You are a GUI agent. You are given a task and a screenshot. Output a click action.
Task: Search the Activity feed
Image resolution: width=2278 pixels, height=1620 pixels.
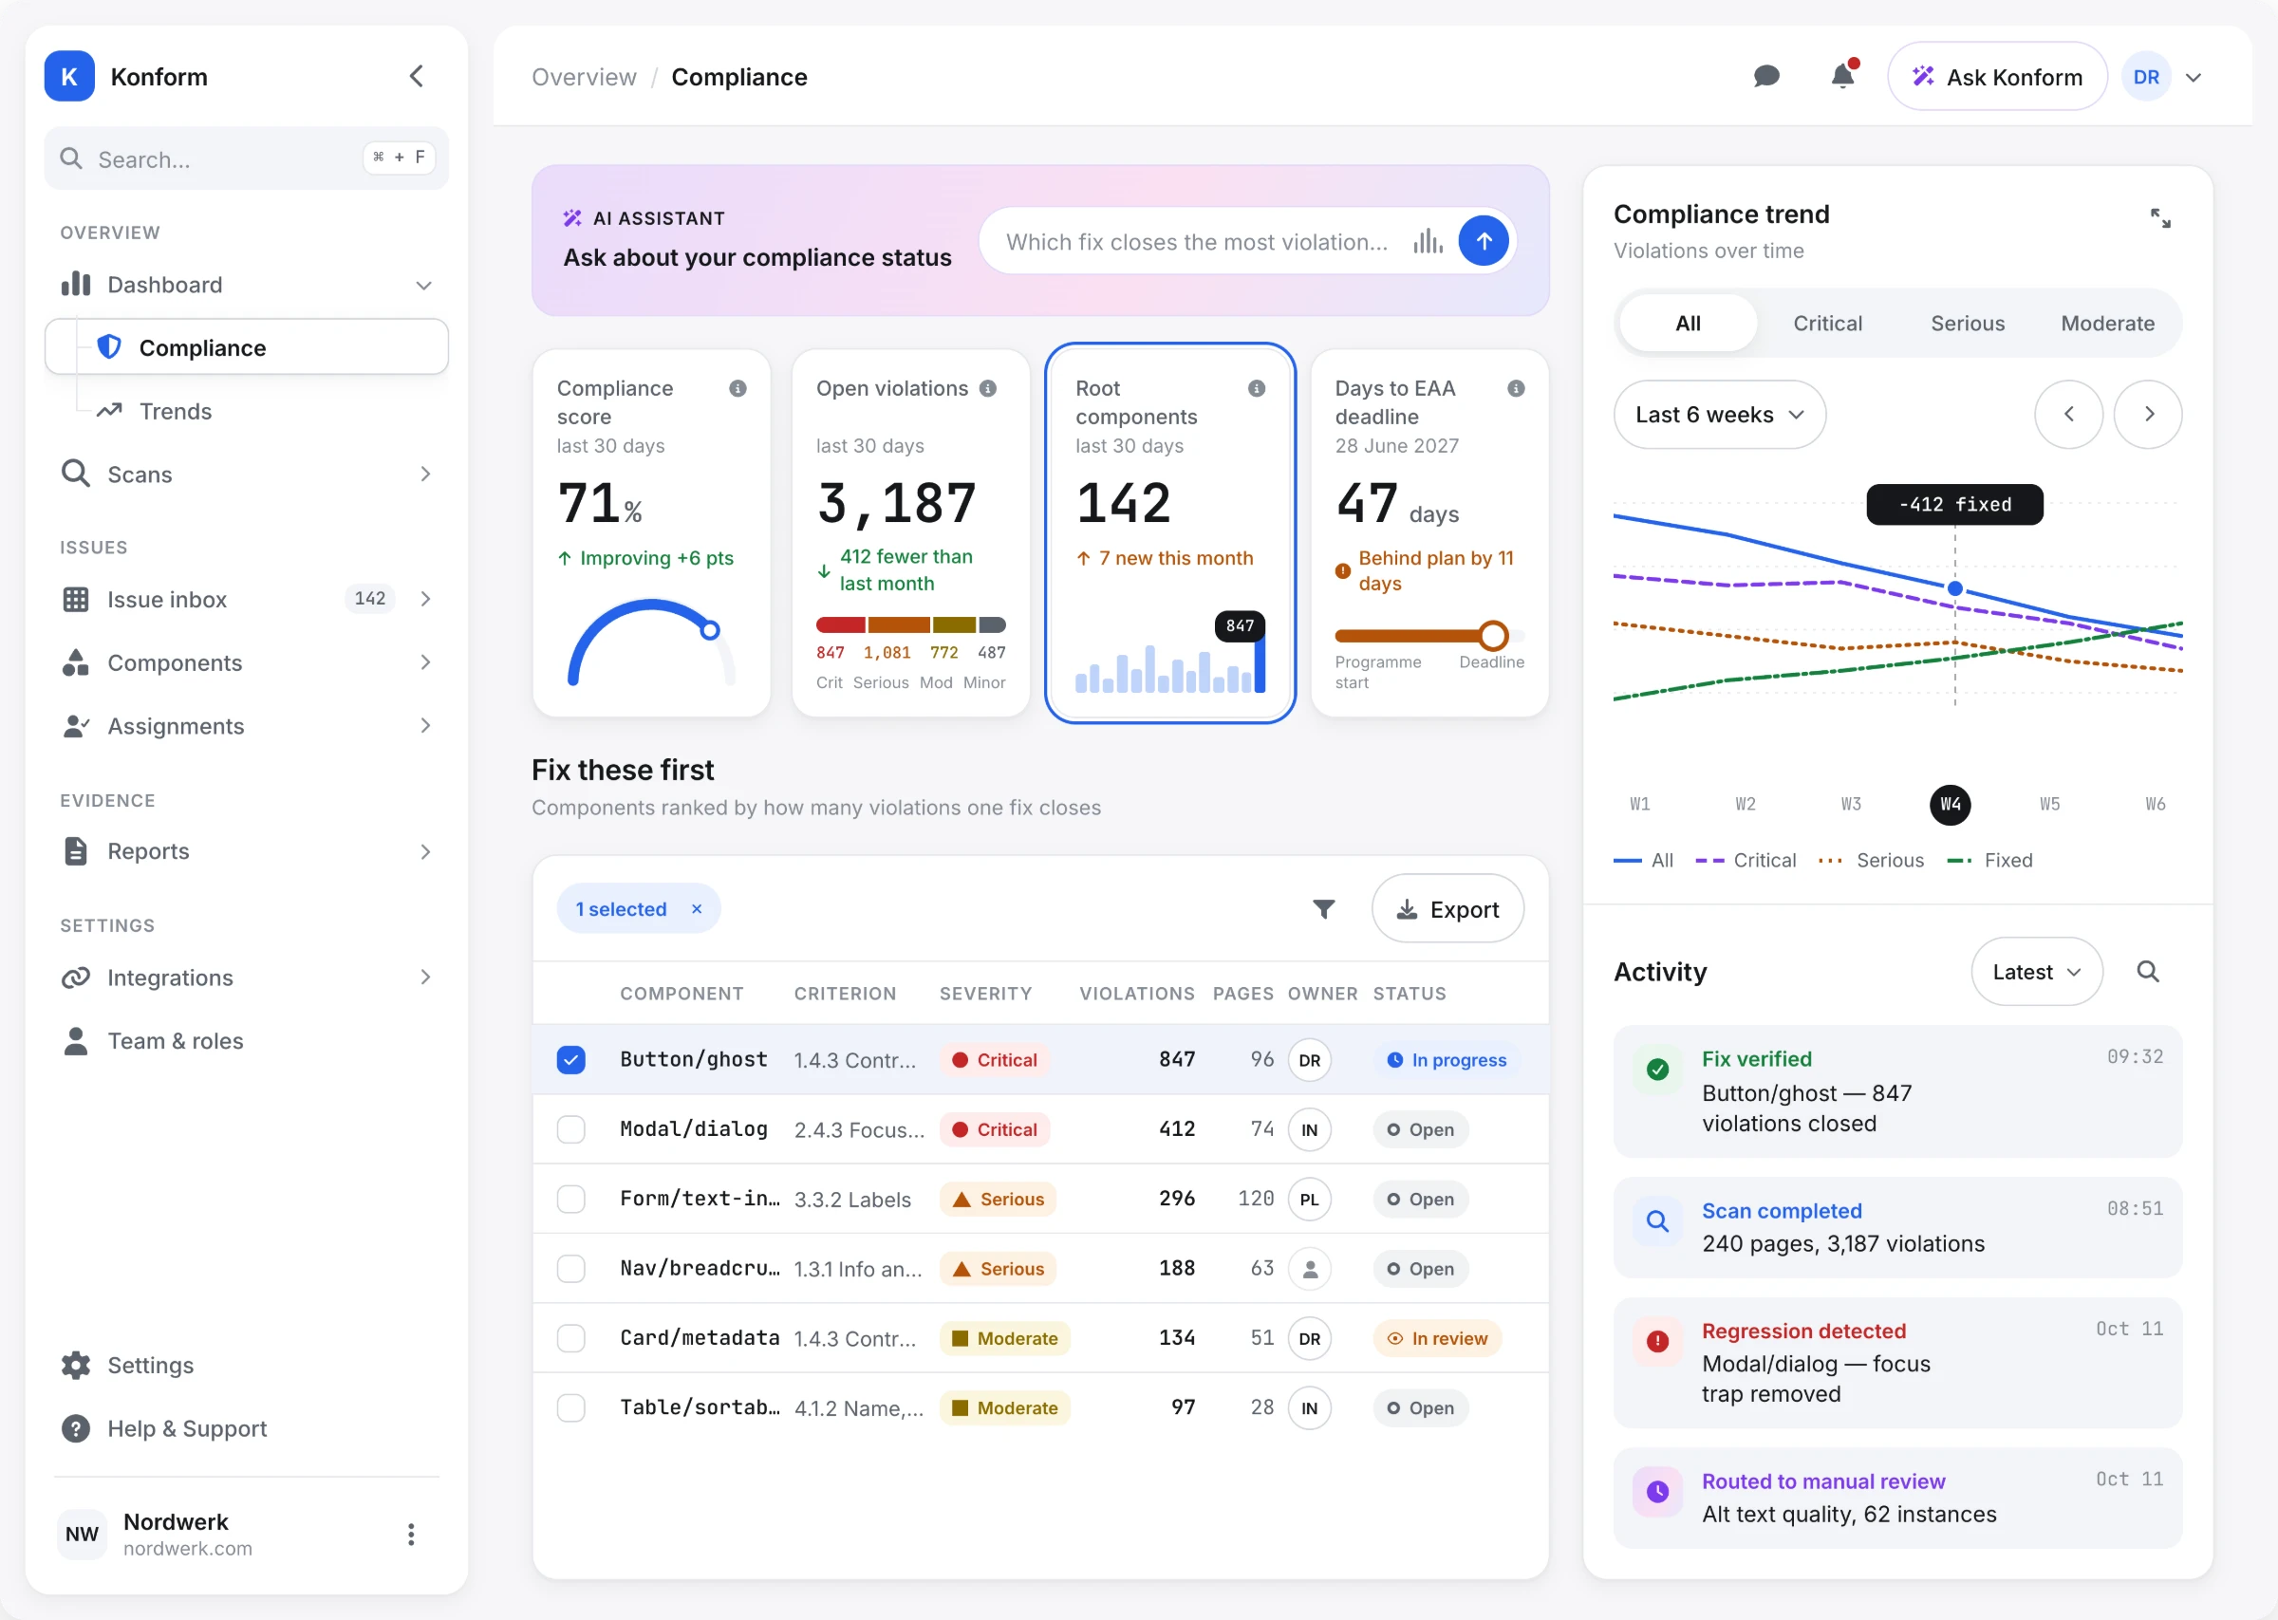pos(2147,972)
